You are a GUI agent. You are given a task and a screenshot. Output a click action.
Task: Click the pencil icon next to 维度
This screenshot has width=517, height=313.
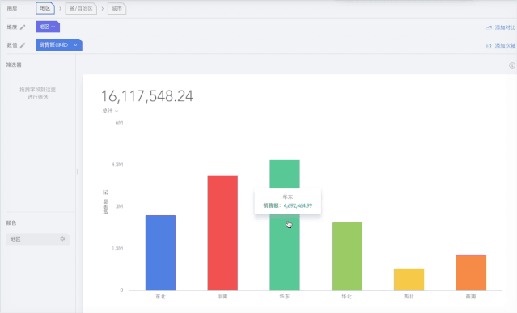coord(23,27)
